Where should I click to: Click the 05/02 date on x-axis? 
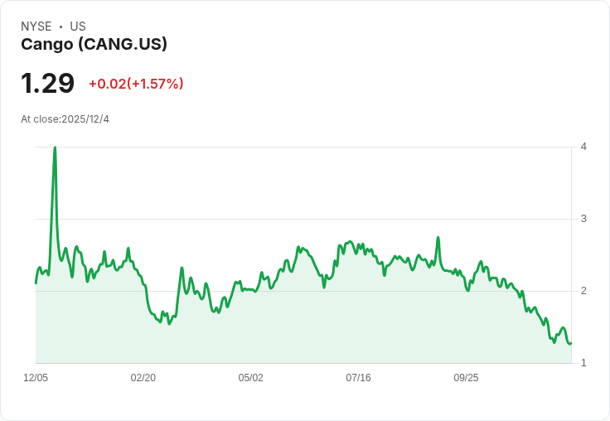[250, 378]
